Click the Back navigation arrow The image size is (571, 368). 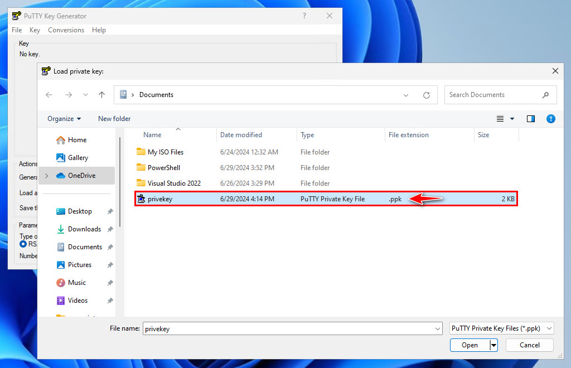pos(49,95)
